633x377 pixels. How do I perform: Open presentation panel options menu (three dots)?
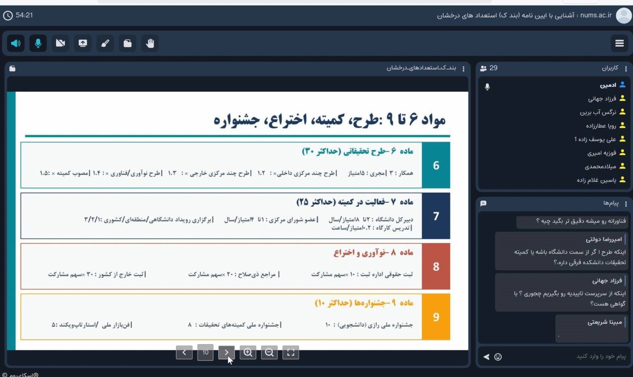click(463, 69)
